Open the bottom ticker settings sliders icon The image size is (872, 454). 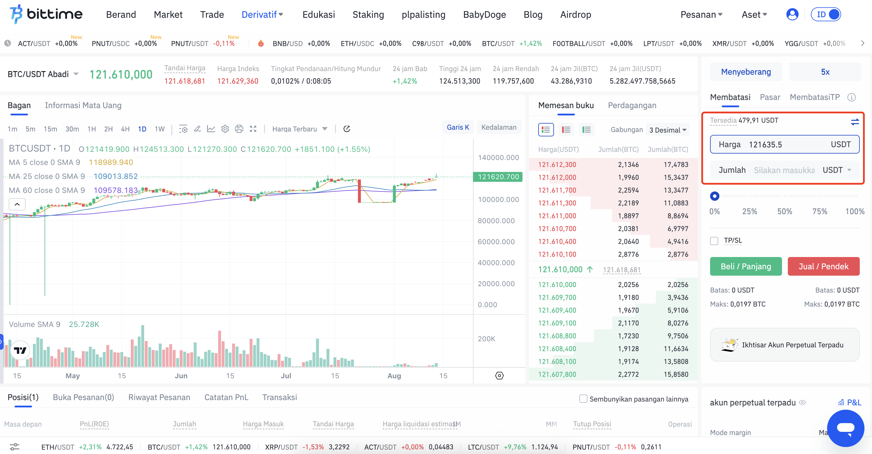[14, 446]
